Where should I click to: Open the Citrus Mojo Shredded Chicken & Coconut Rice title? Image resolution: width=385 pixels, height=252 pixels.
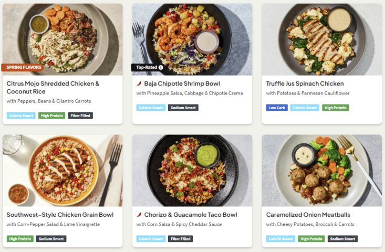53,88
